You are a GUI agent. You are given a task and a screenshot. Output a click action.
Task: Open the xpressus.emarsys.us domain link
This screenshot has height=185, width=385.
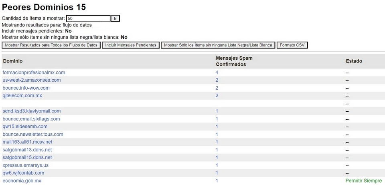(x=25, y=165)
